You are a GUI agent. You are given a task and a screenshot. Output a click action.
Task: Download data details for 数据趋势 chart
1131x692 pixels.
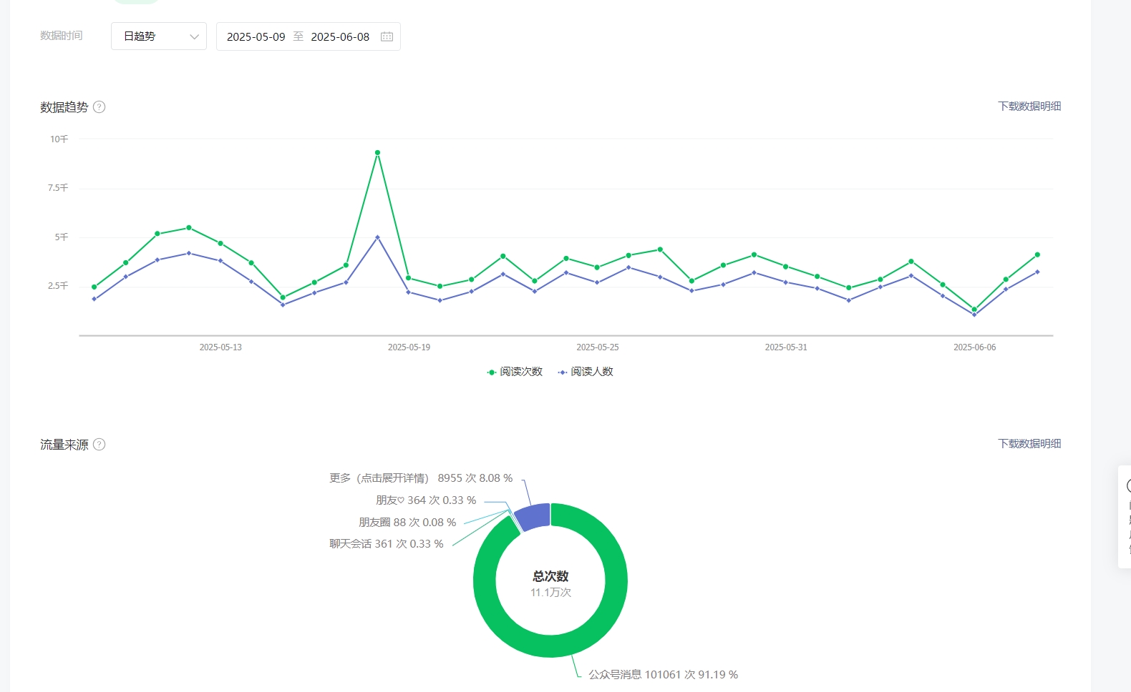(x=1029, y=107)
